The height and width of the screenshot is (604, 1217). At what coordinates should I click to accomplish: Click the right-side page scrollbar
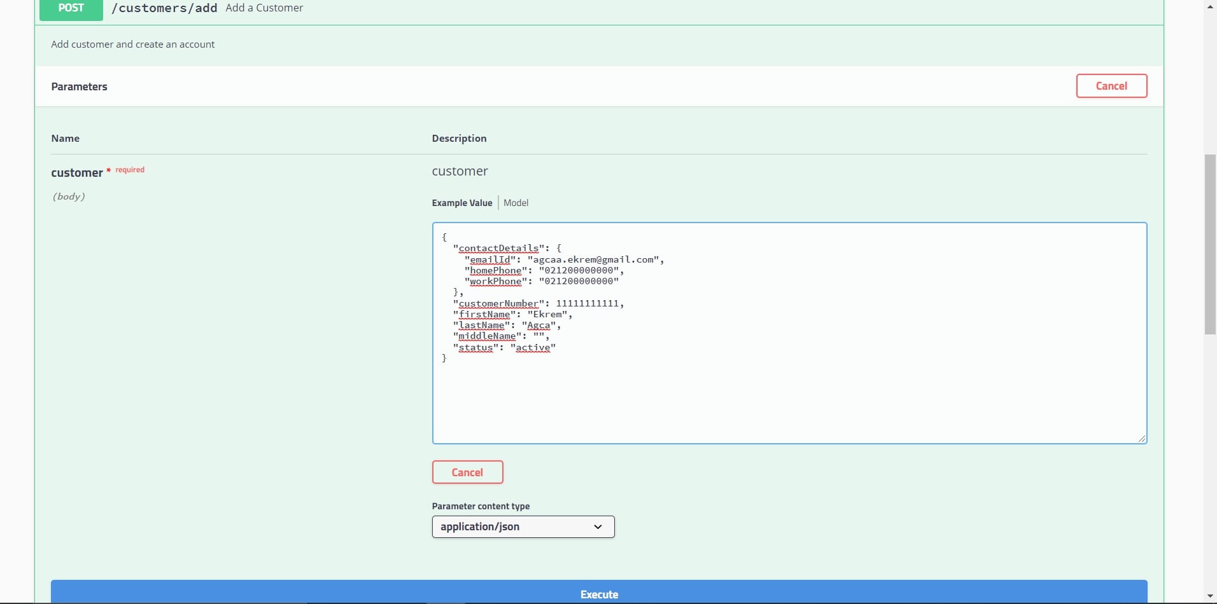click(x=1210, y=245)
